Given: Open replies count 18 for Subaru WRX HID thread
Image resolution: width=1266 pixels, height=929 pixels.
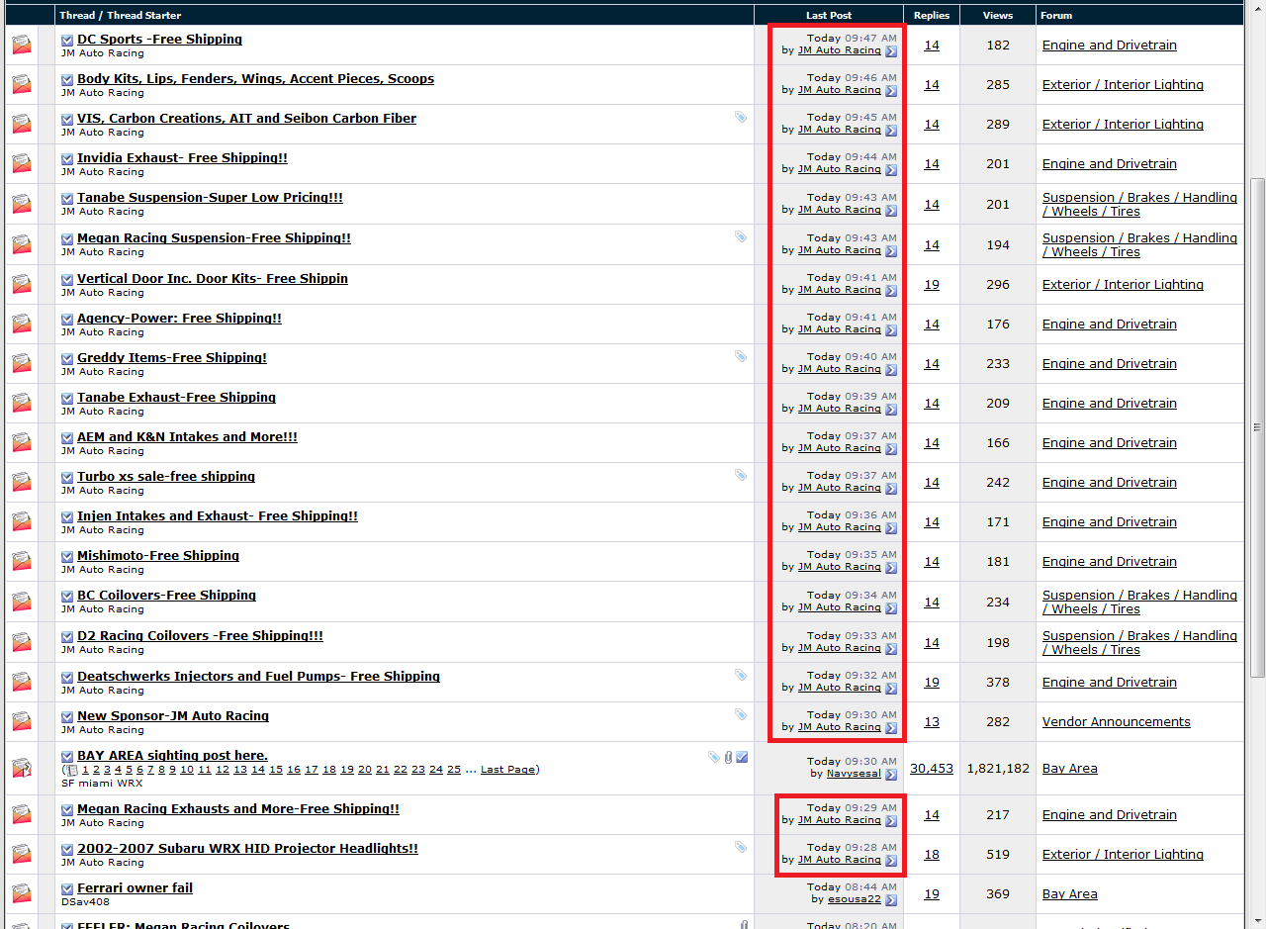Looking at the screenshot, I should tap(932, 854).
